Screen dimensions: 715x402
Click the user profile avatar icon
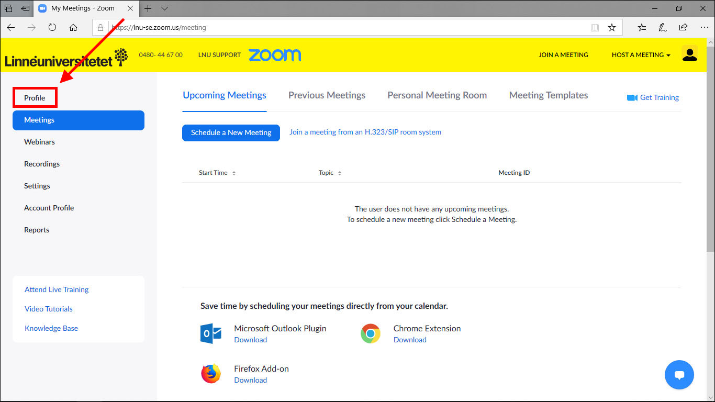pos(690,54)
